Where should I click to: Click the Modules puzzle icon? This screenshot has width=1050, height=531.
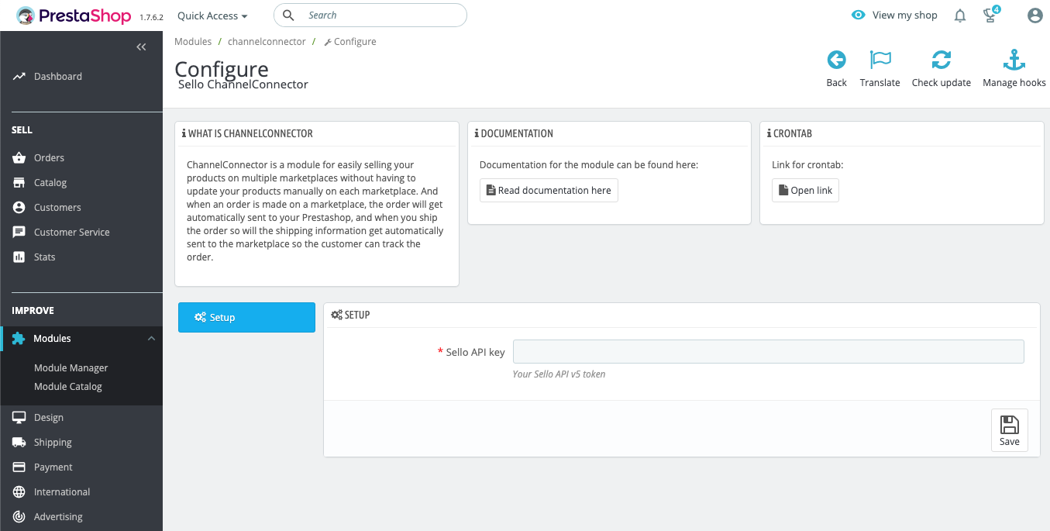pyautogui.click(x=19, y=339)
